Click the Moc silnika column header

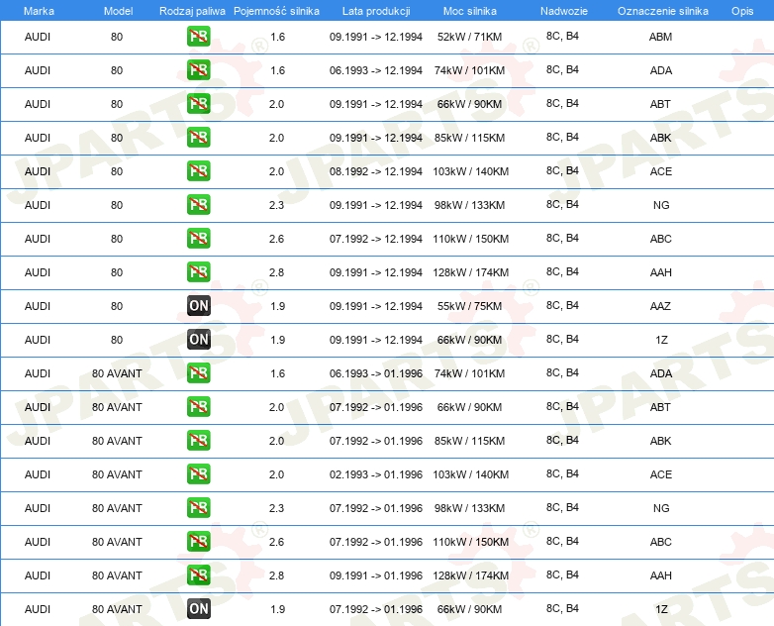[470, 11]
